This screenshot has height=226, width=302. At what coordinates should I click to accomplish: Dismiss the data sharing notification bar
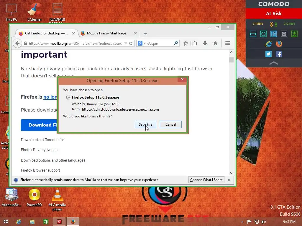pos(229,180)
